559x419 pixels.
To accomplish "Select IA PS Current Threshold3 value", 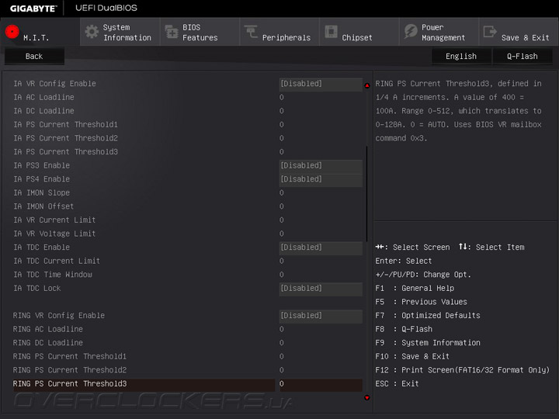I will click(x=282, y=152).
